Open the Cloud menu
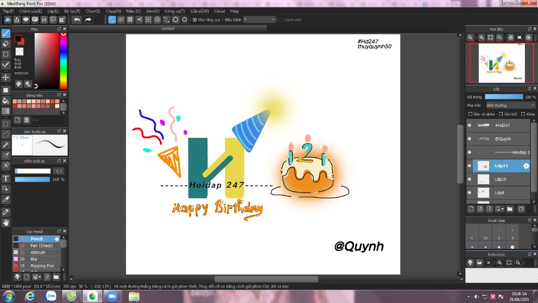 (220, 11)
